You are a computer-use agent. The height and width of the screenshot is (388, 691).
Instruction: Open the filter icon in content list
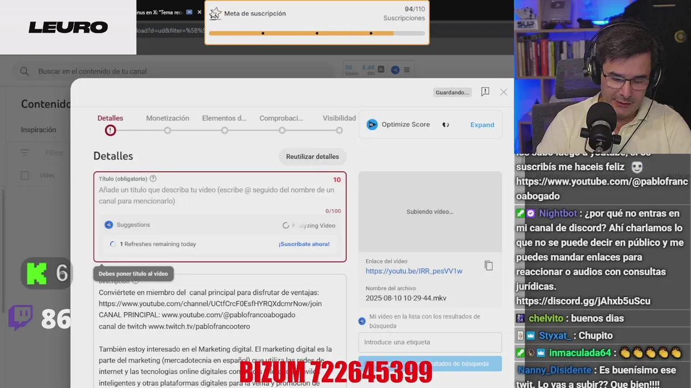point(24,153)
